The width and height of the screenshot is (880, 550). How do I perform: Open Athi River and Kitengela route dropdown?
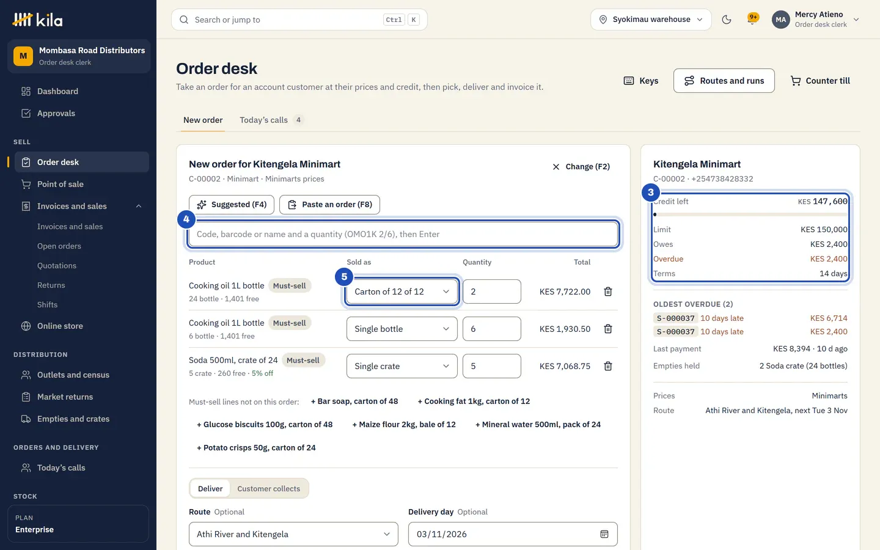(293, 534)
